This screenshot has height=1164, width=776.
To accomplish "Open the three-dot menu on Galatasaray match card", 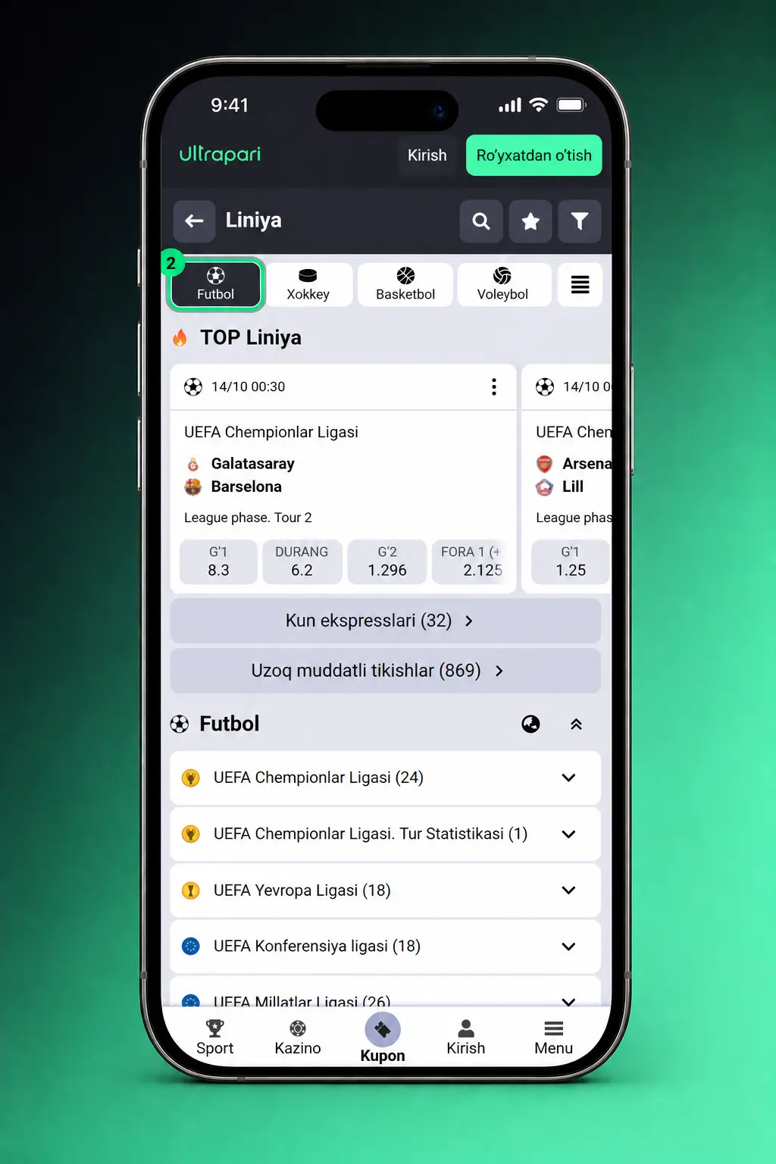I will click(494, 386).
